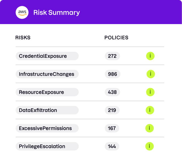Select the 438 policies count
The image size is (182, 164).
[x=112, y=92]
